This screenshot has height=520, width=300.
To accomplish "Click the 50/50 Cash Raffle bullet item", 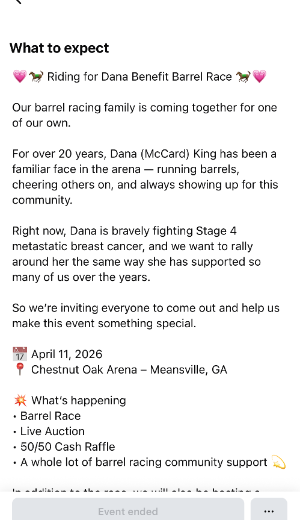I will click(x=67, y=446).
